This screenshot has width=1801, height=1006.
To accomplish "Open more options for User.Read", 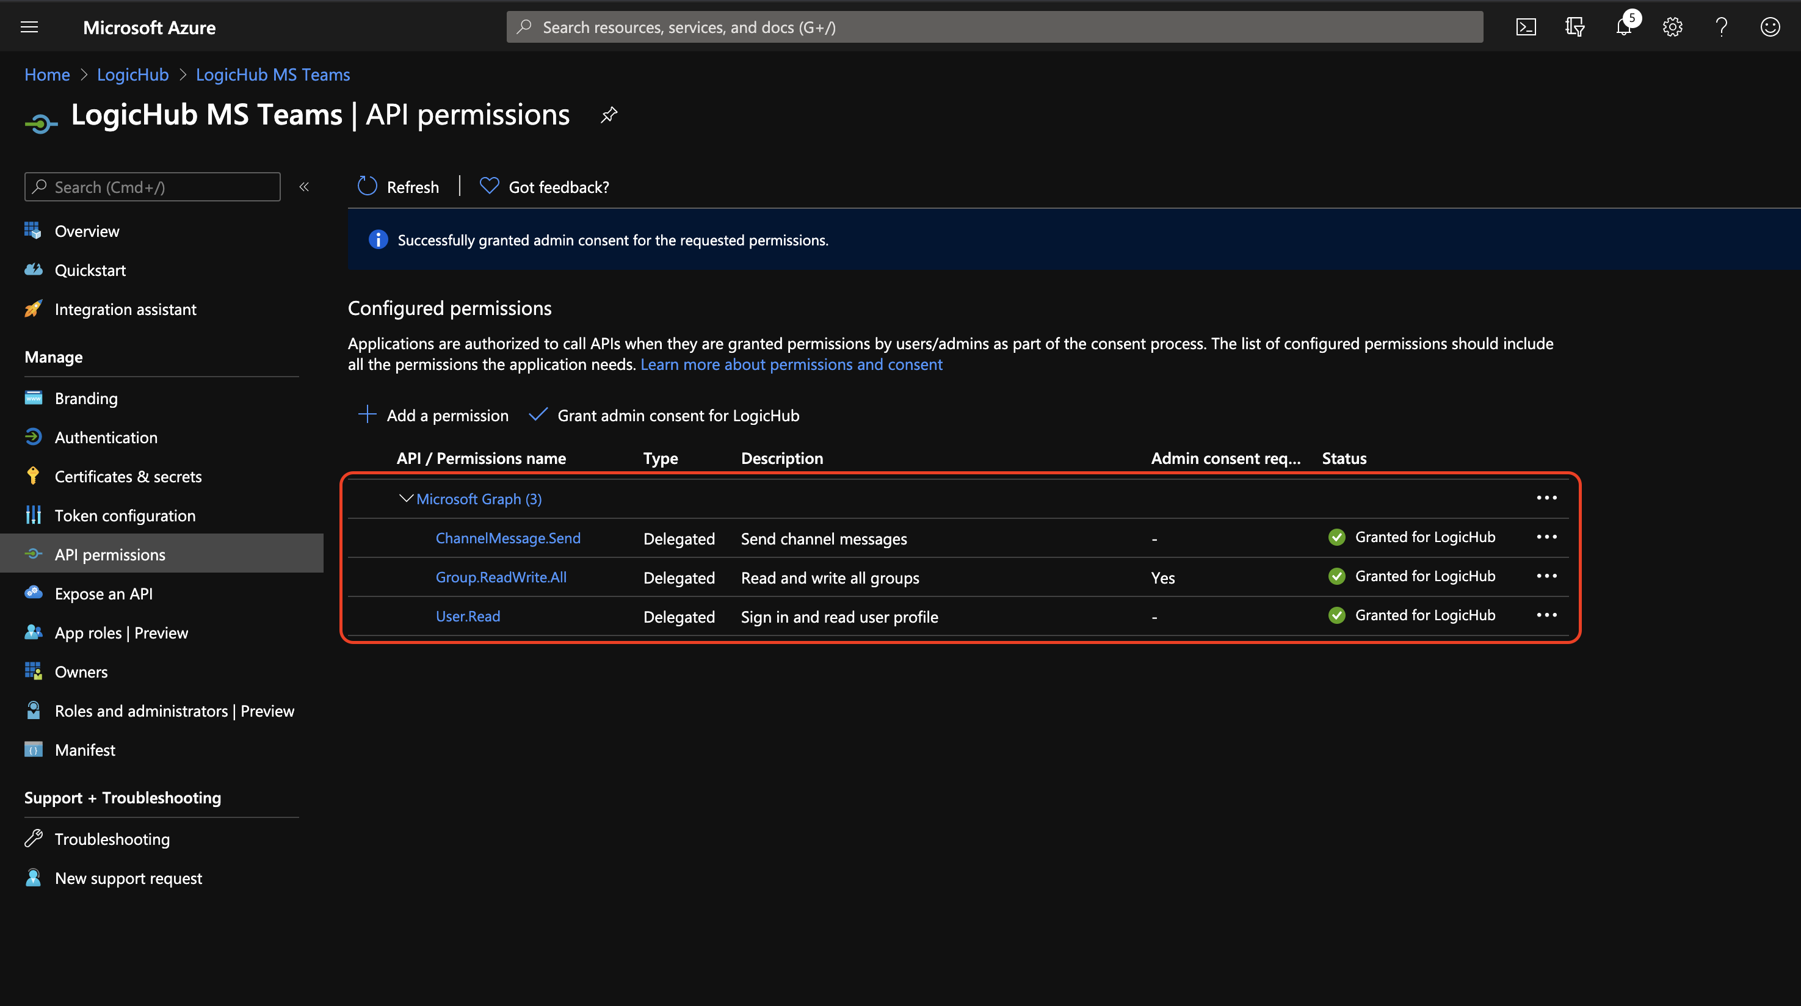I will 1546,615.
